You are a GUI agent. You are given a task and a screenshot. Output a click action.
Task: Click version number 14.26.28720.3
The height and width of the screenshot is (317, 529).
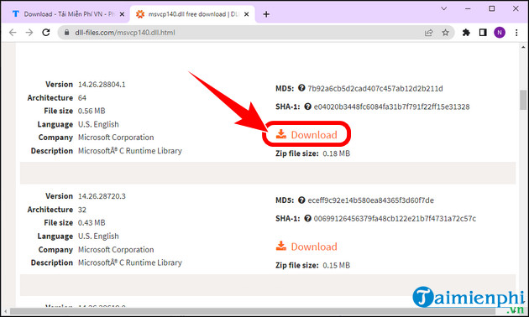pyautogui.click(x=102, y=196)
